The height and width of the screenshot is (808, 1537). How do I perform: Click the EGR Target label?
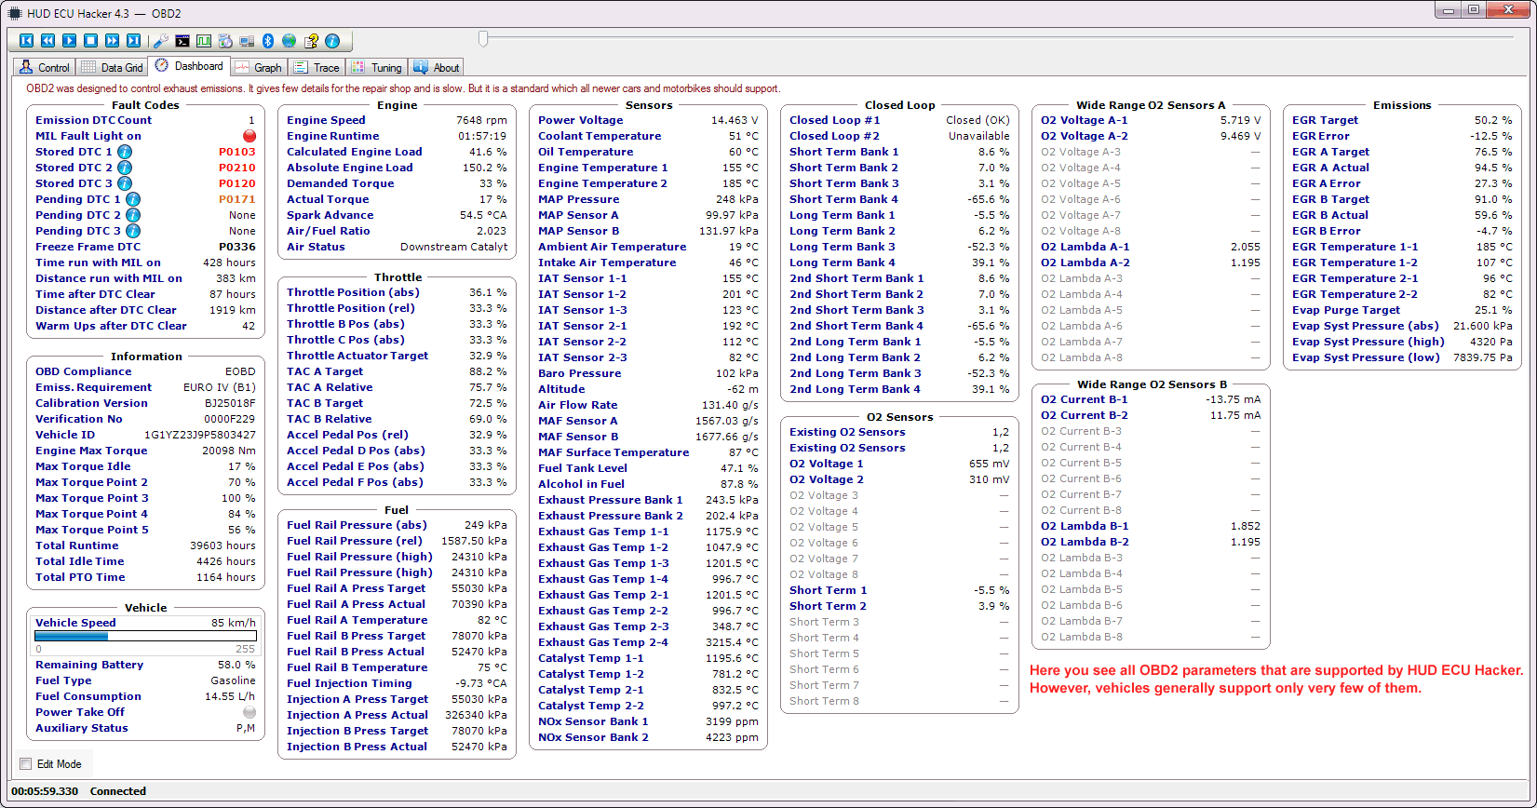click(1325, 120)
